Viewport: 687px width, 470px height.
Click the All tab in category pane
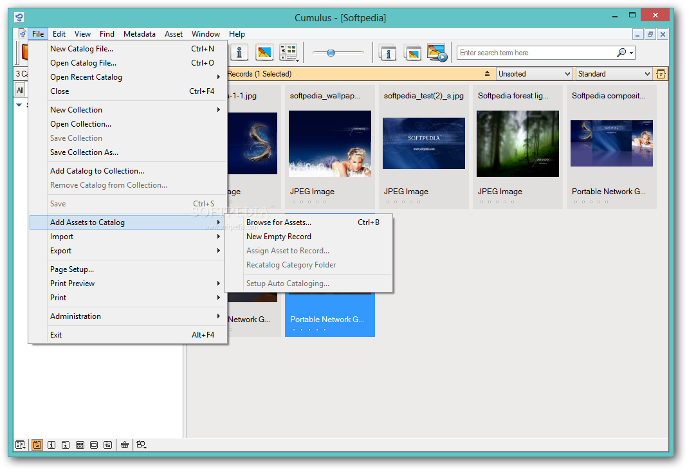(x=20, y=90)
